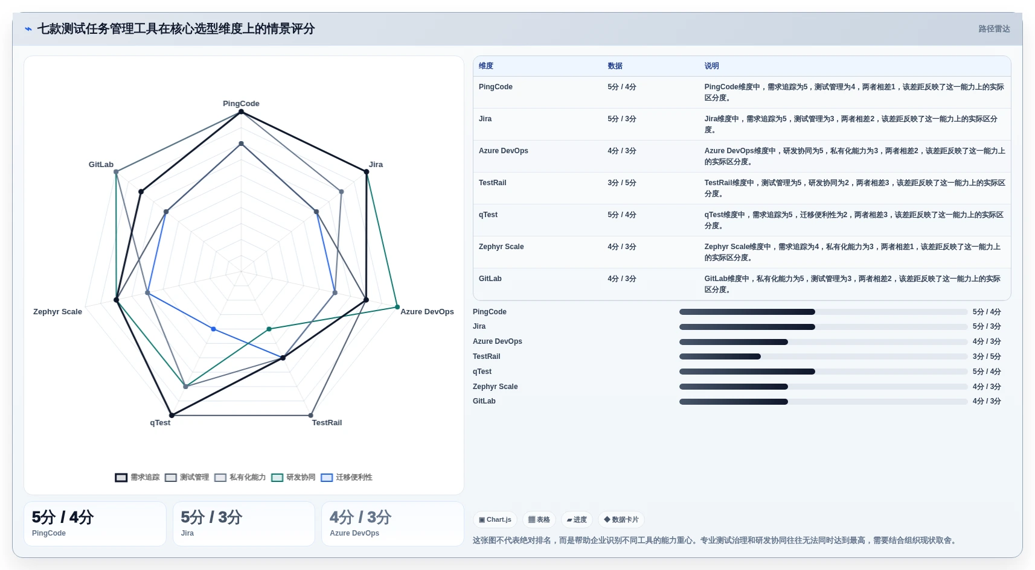The image size is (1035, 570).
Task: Select the Zephyr Scale table row name
Action: [x=501, y=247]
